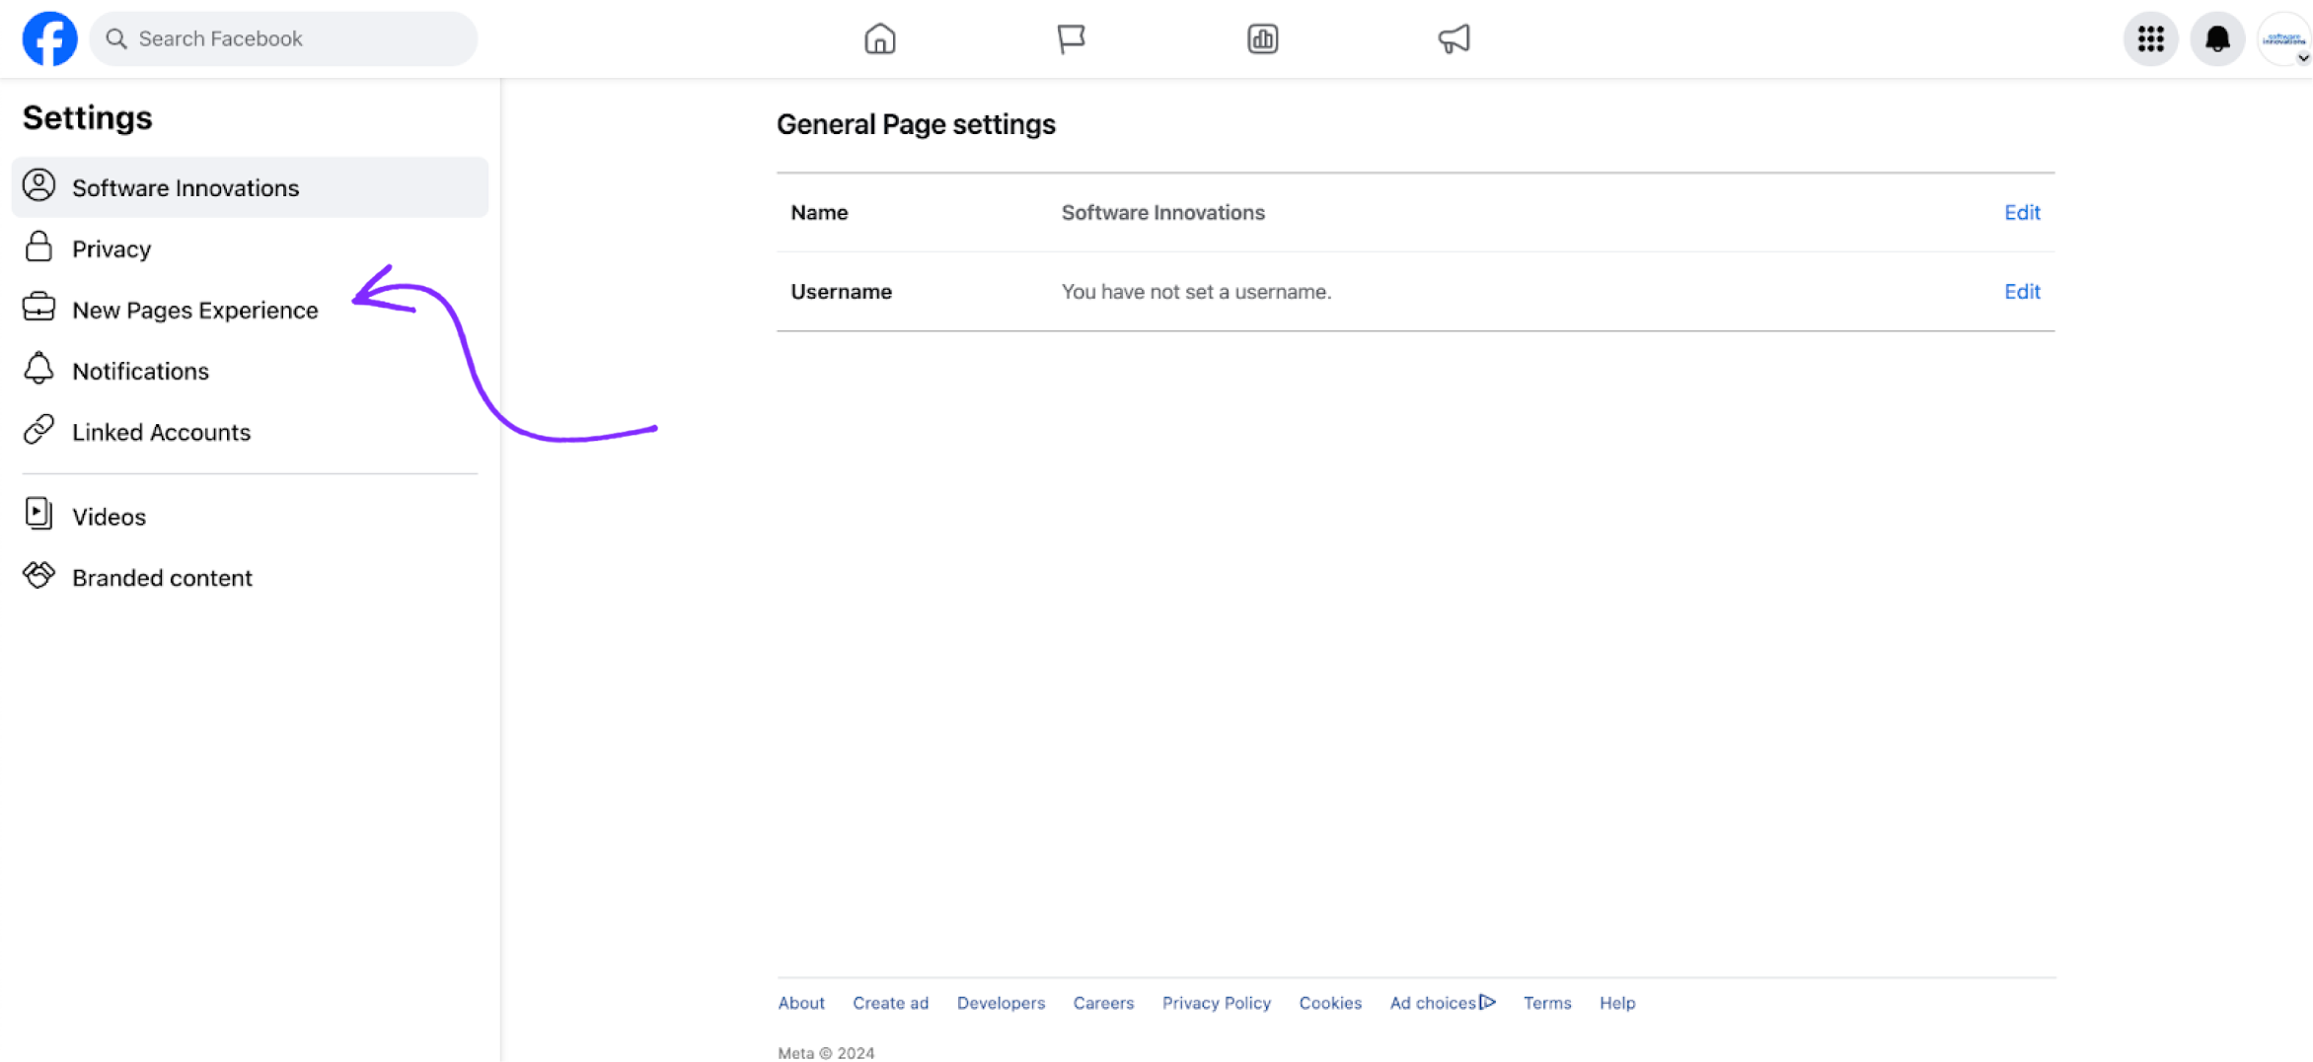Edit the page Username
The height and width of the screenshot is (1062, 2313).
click(2022, 292)
